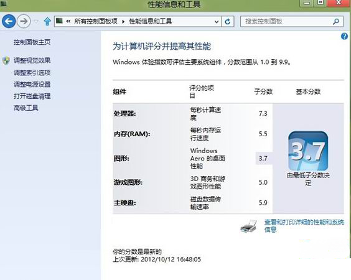Click the processor subscore 7.3
Viewport: 351px width, 280px height.
[263, 113]
